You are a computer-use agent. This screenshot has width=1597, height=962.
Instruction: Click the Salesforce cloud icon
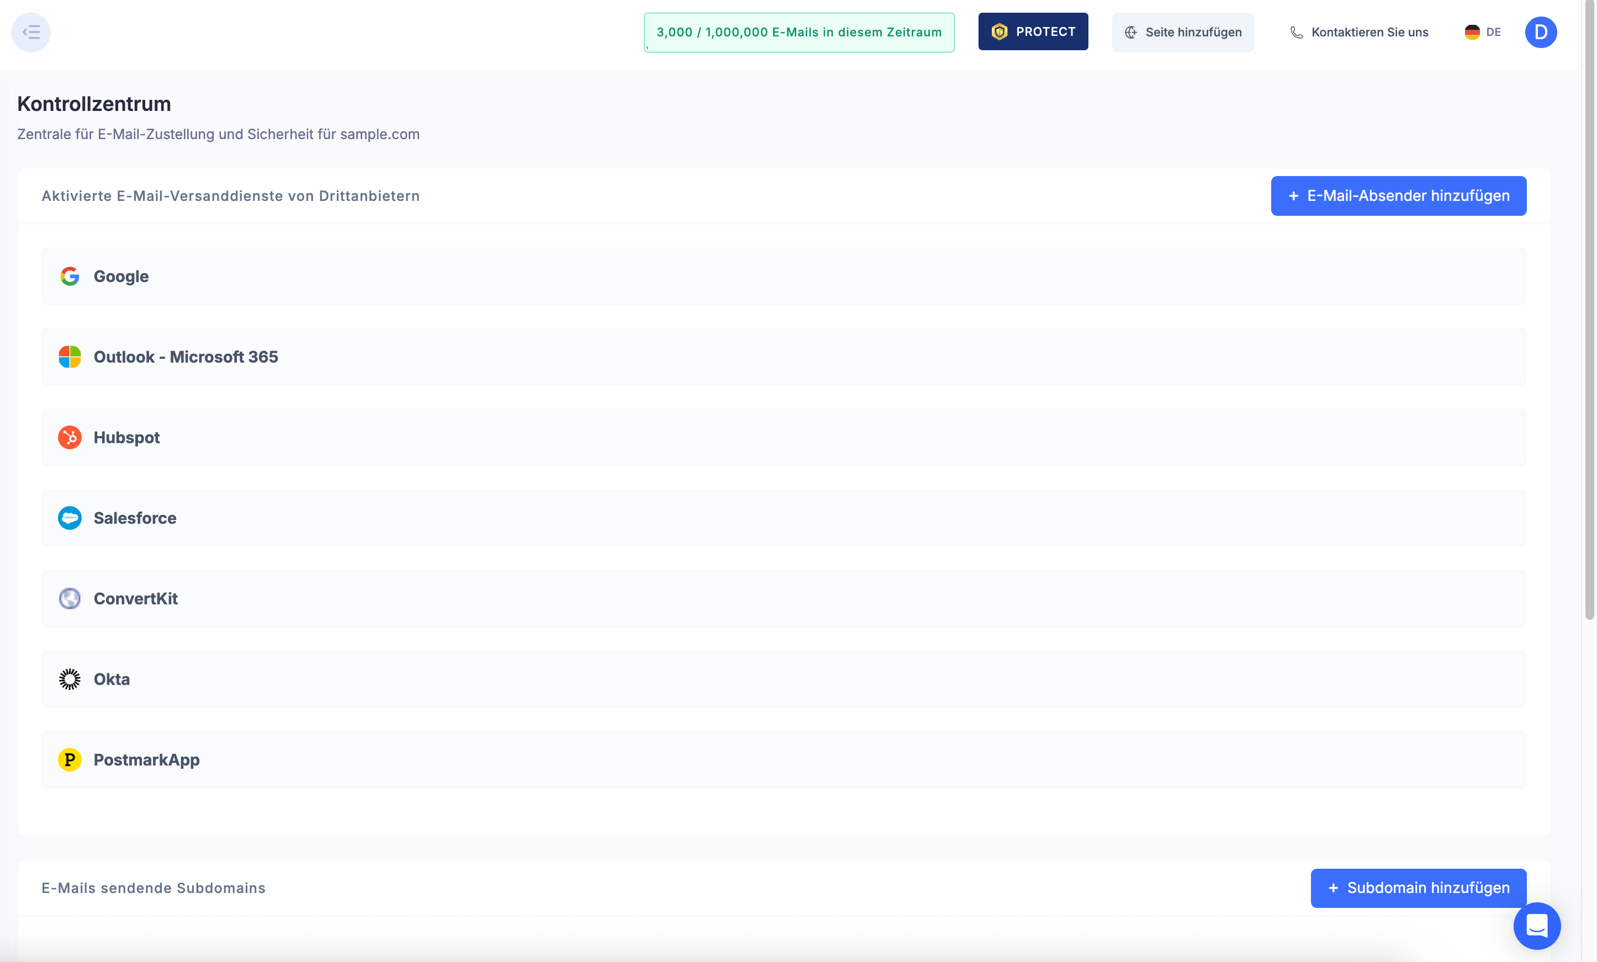(70, 518)
